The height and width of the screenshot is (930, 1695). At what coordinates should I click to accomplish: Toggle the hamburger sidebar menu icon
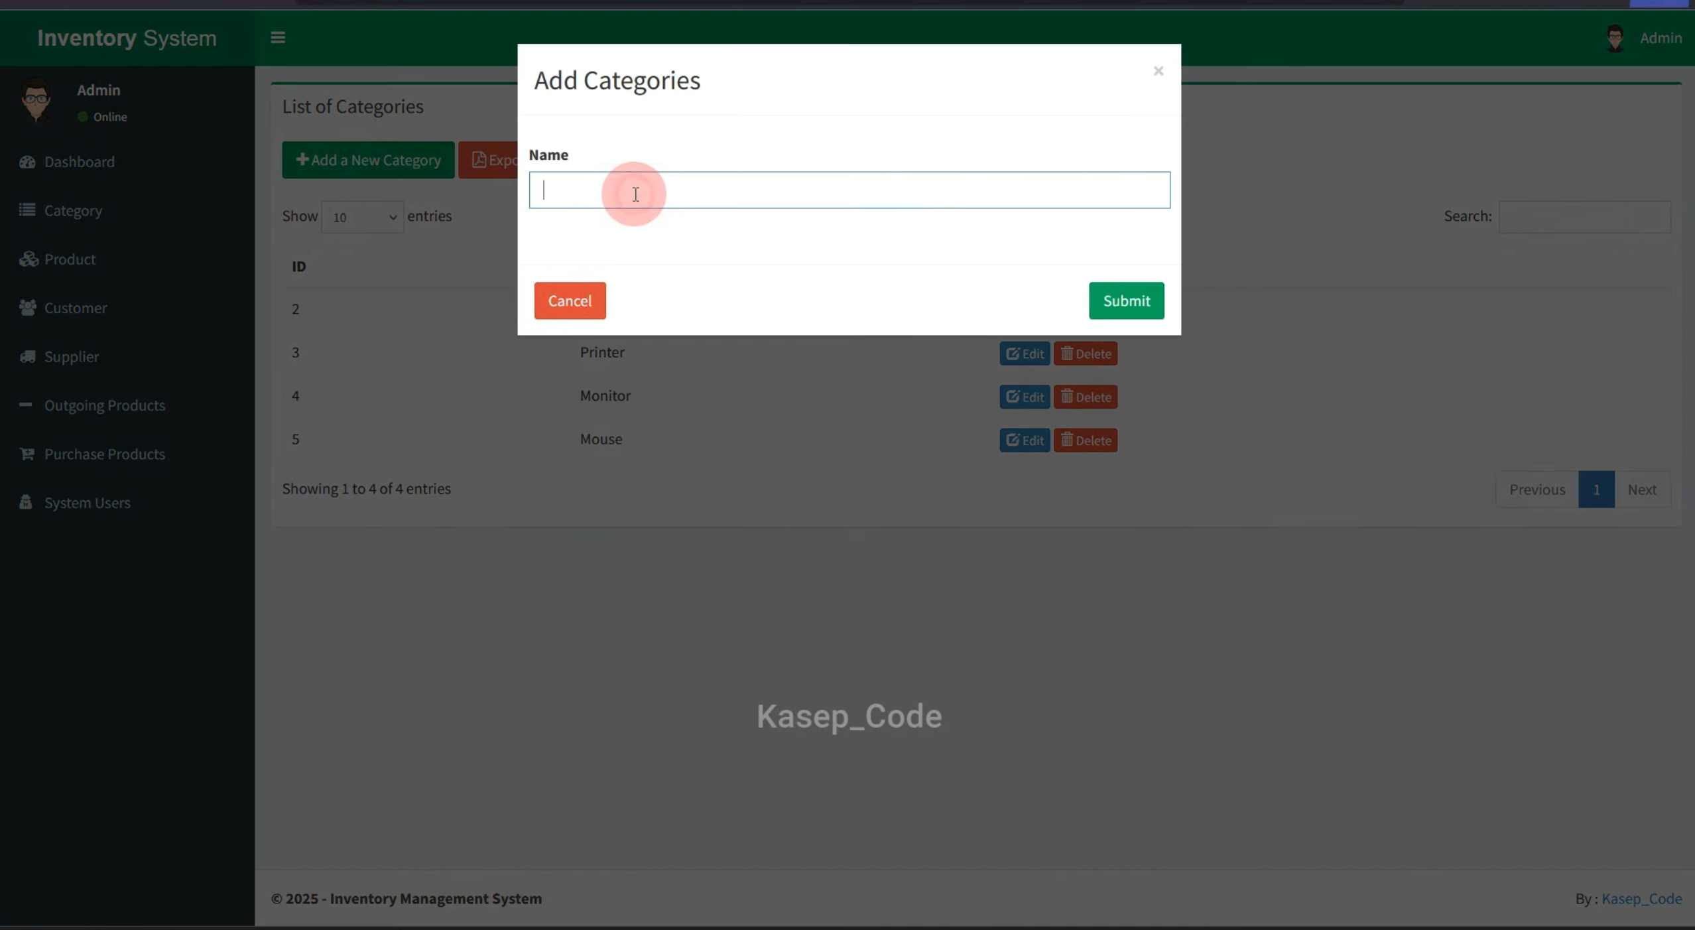(x=278, y=38)
